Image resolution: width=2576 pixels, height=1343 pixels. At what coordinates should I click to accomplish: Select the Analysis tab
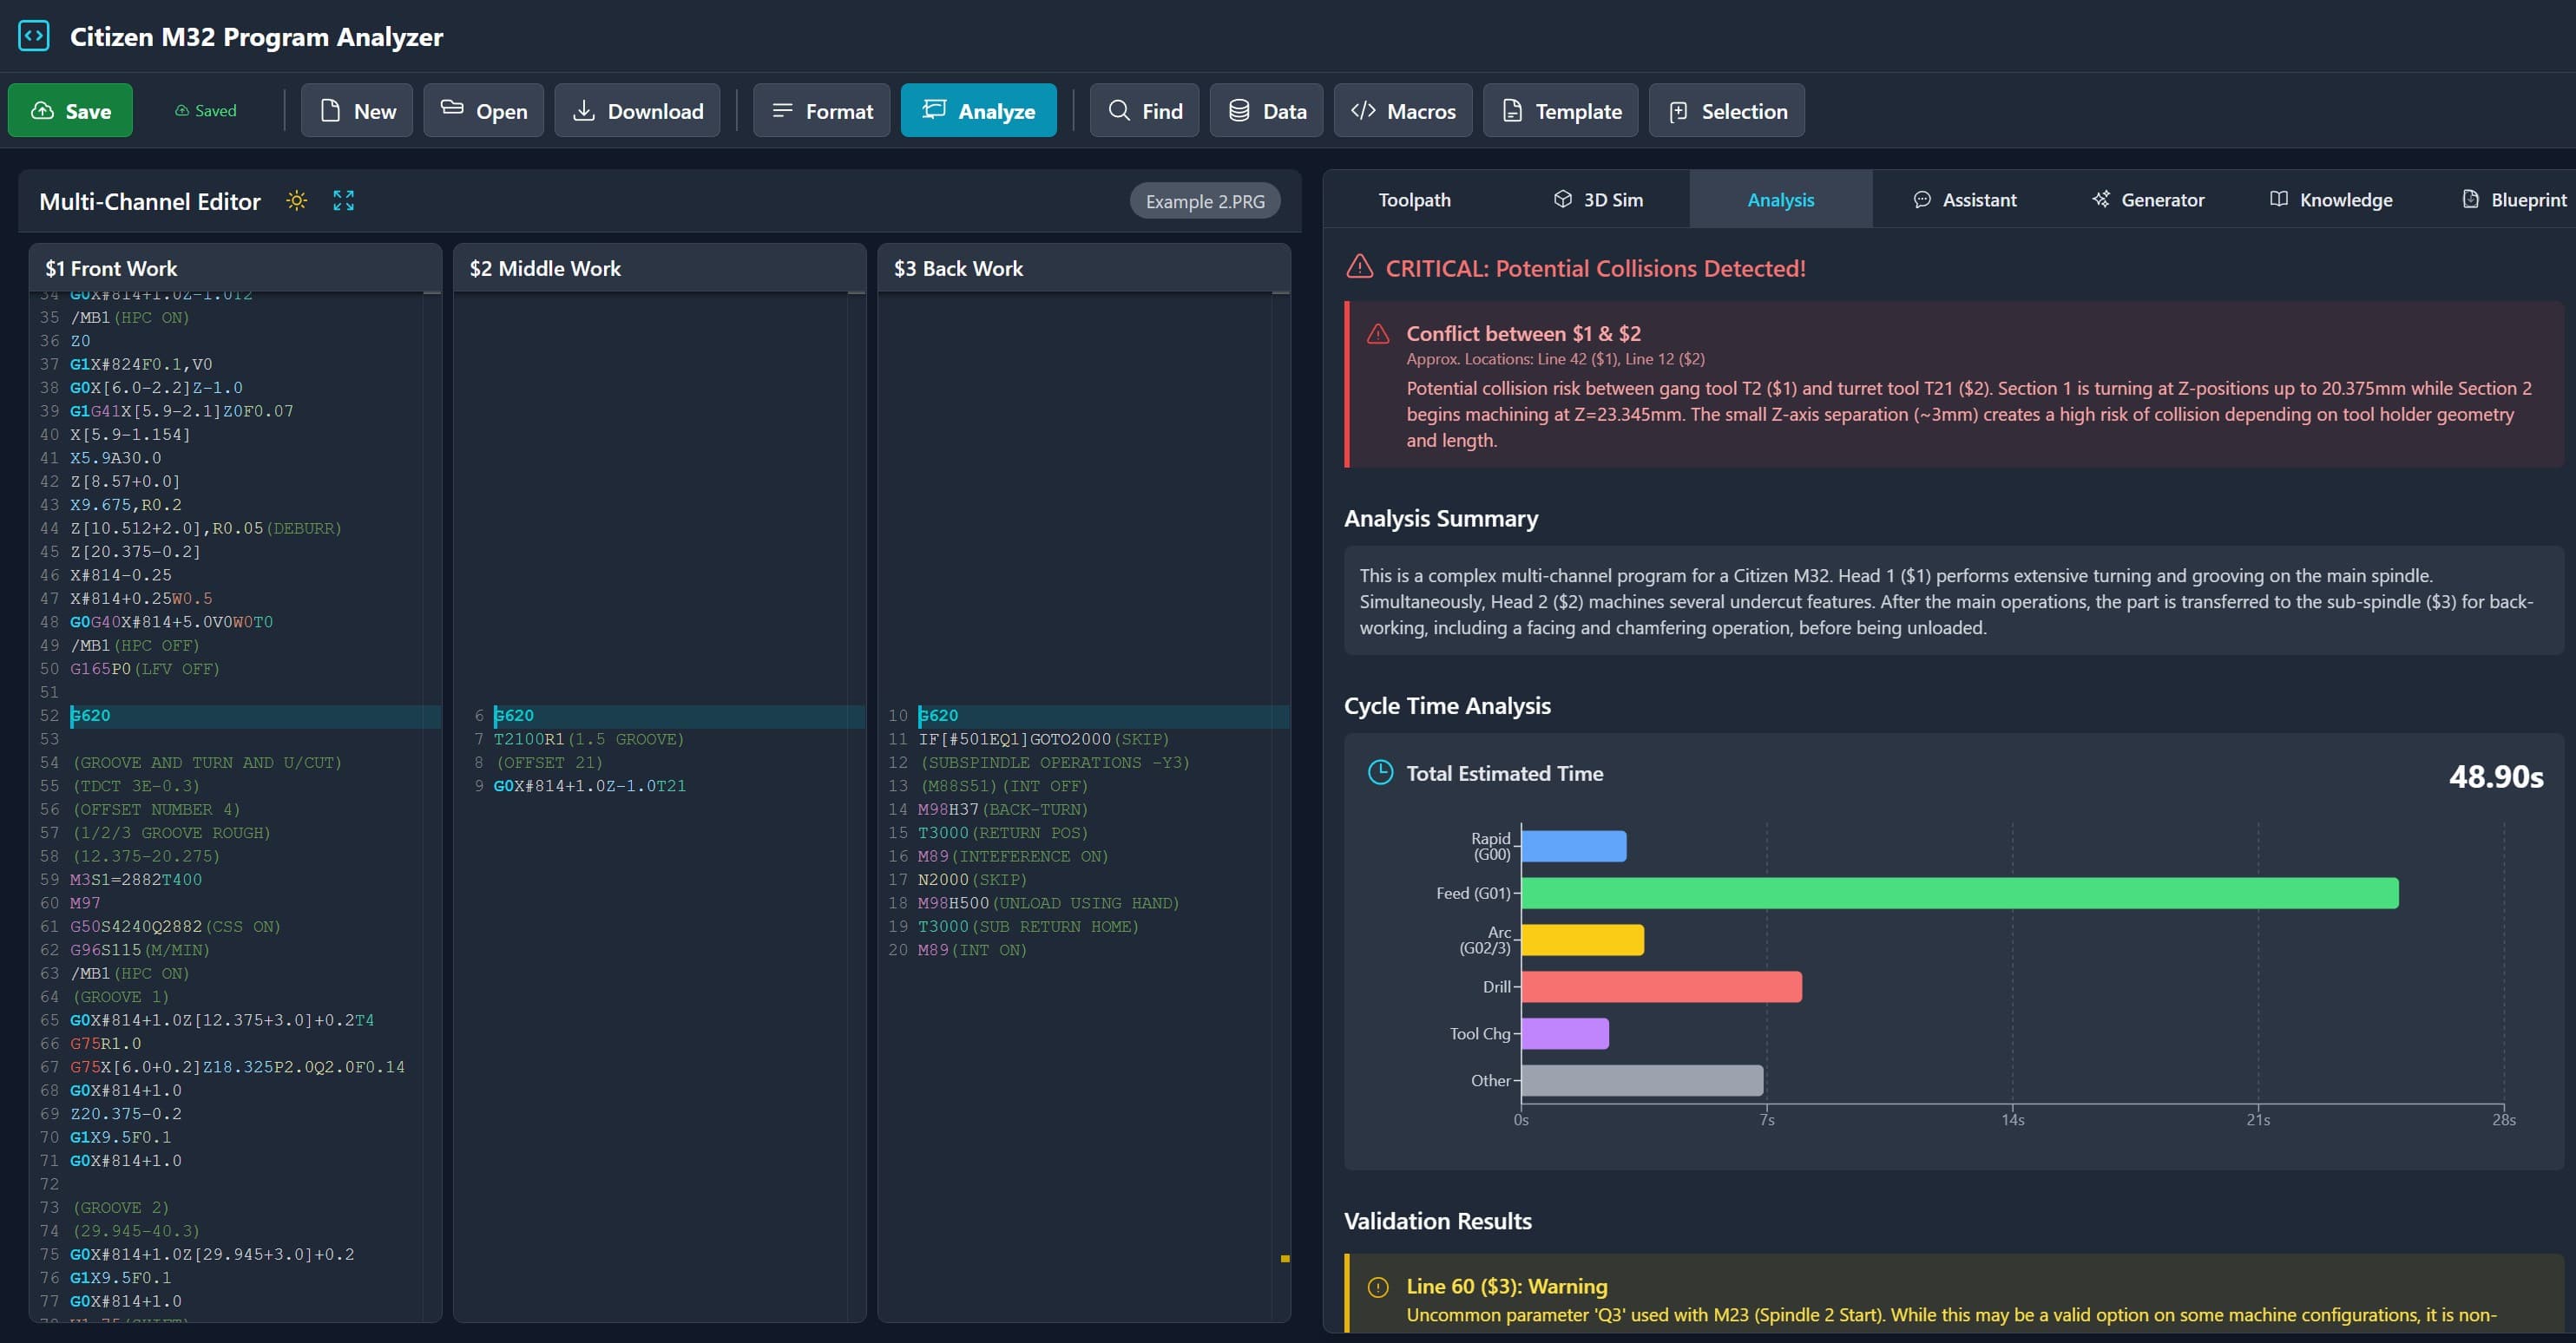point(1780,200)
